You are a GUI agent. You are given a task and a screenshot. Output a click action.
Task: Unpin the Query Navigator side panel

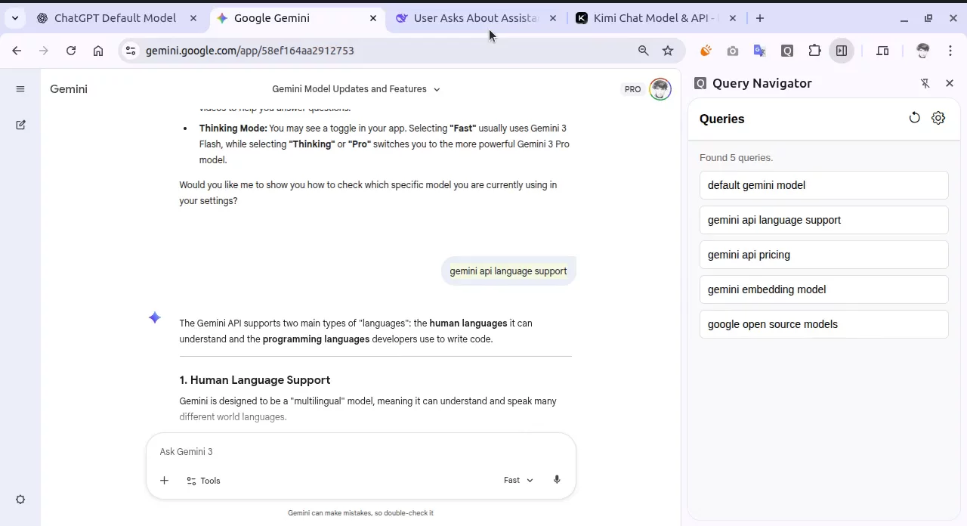[925, 83]
